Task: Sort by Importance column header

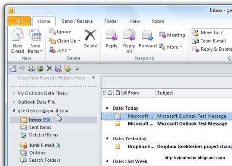Action: click(104, 93)
